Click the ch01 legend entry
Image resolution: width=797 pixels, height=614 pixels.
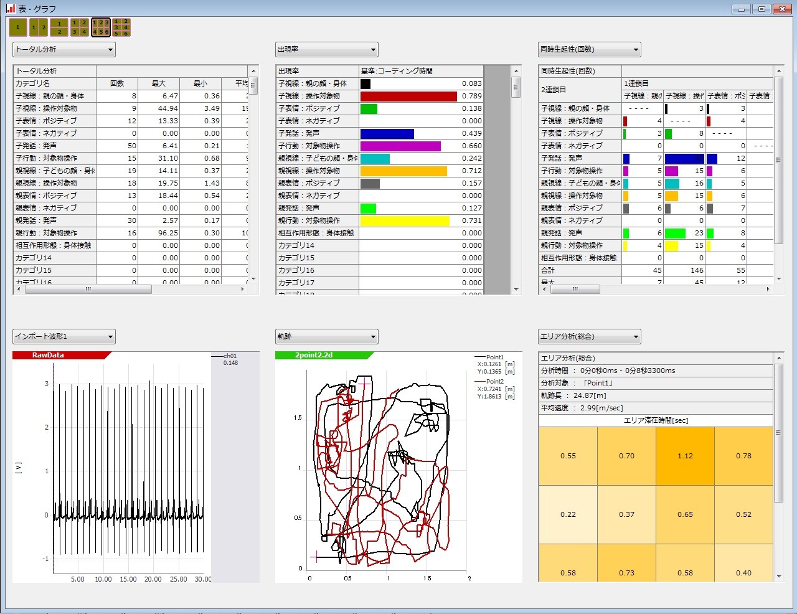coord(224,356)
